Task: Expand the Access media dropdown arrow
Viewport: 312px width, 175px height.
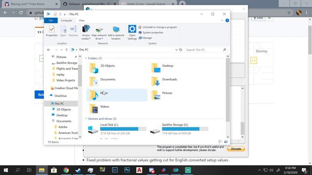Action: point(90,39)
